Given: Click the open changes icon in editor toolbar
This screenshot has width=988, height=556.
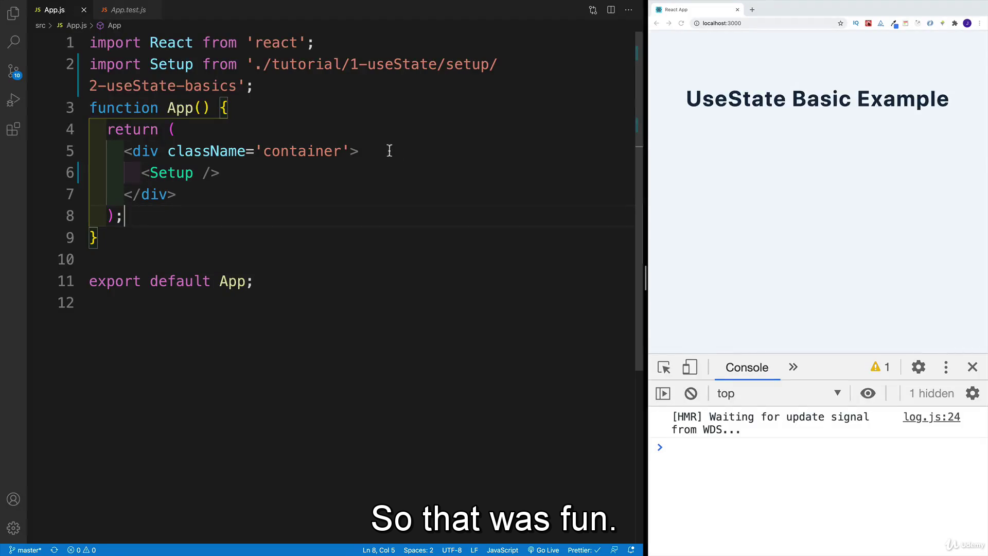Looking at the screenshot, I should click(593, 10).
